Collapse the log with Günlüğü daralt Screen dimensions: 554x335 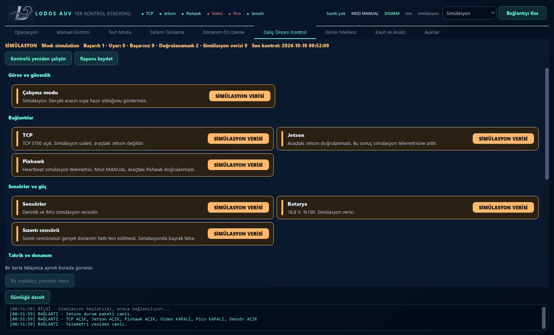click(x=27, y=297)
